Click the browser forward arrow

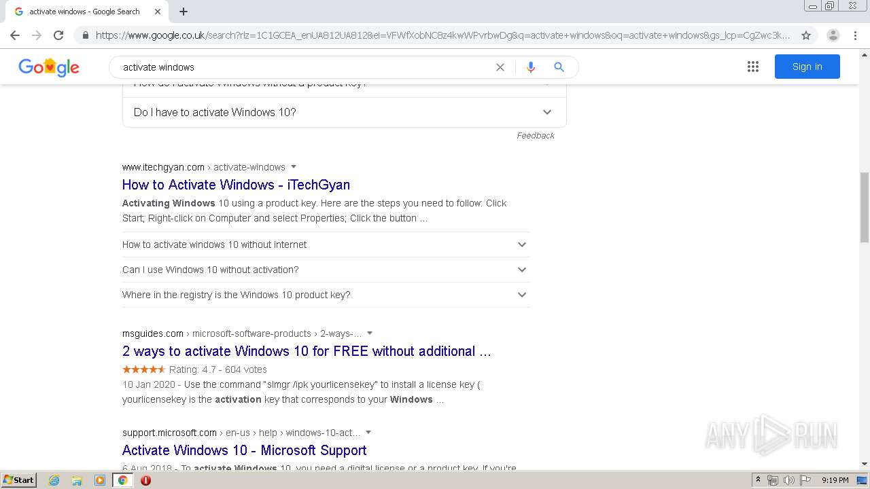[37, 35]
